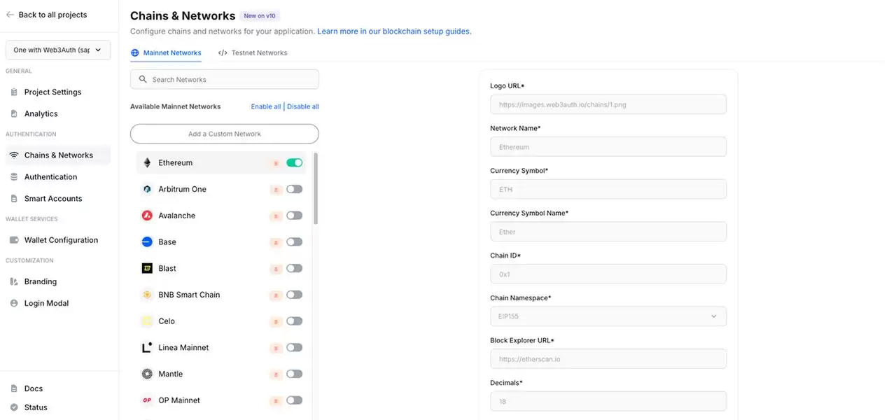Click the Avalanche chain icon
Screen dimensions: 896x420
[147, 215]
